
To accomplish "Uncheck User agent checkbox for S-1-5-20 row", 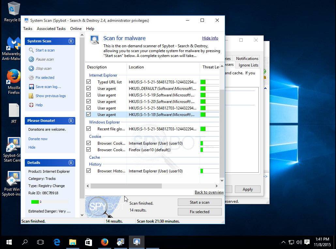I will point(88,101).
